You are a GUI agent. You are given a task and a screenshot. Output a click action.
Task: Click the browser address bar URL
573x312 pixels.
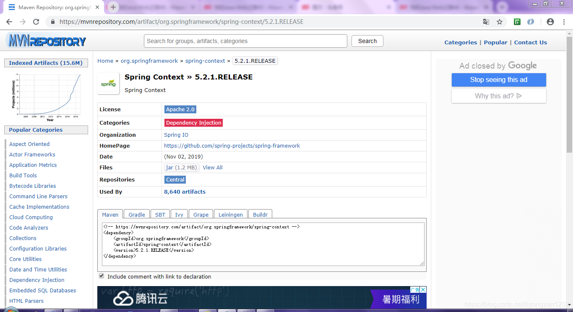point(182,22)
